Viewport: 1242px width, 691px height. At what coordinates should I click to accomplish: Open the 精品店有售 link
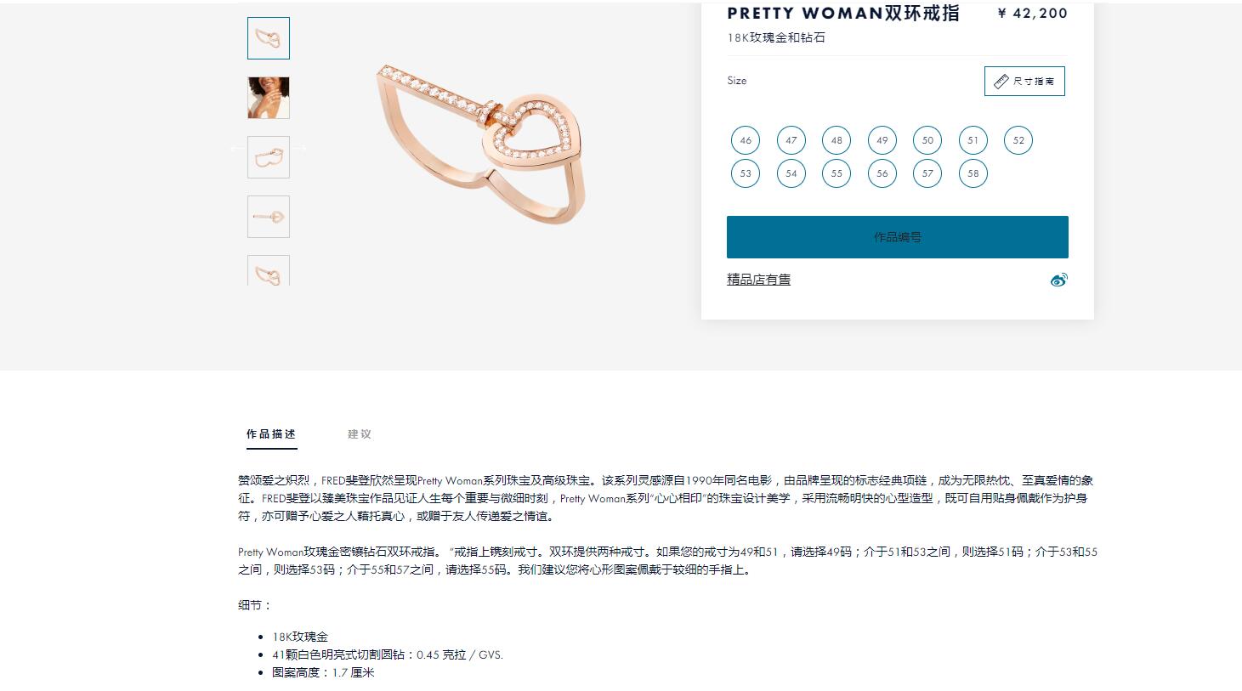(x=759, y=280)
